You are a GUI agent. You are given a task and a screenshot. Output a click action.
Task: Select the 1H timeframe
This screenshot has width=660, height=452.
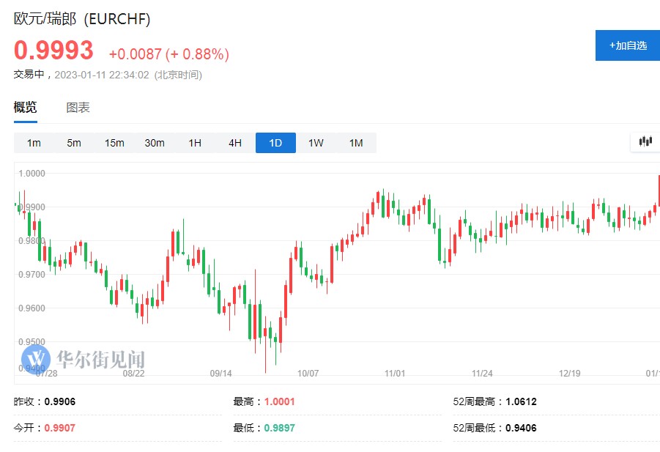(x=195, y=143)
